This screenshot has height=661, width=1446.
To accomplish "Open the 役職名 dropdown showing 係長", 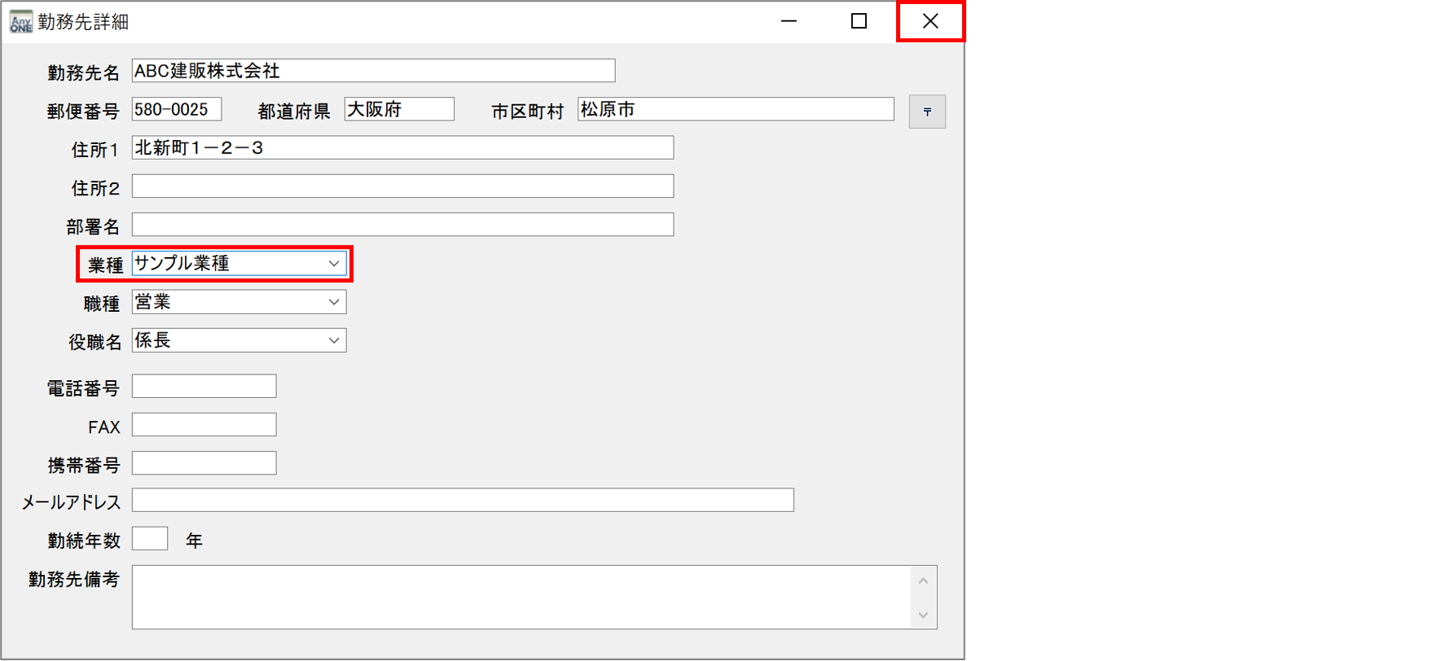I will 333,340.
